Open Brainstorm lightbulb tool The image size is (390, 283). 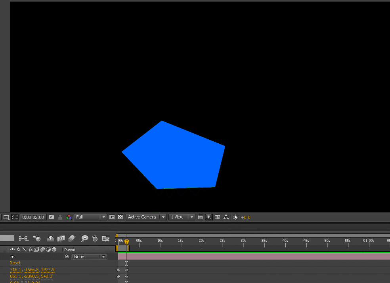point(84,239)
